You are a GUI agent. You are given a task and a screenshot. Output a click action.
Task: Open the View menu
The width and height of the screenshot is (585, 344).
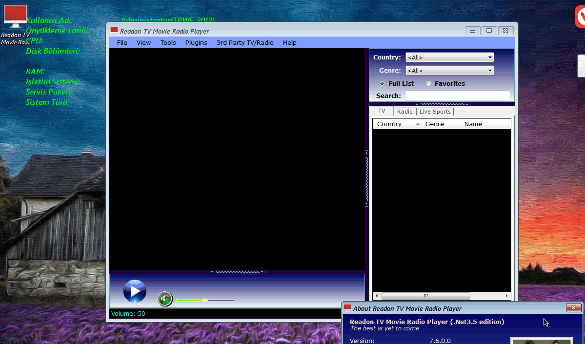point(143,42)
